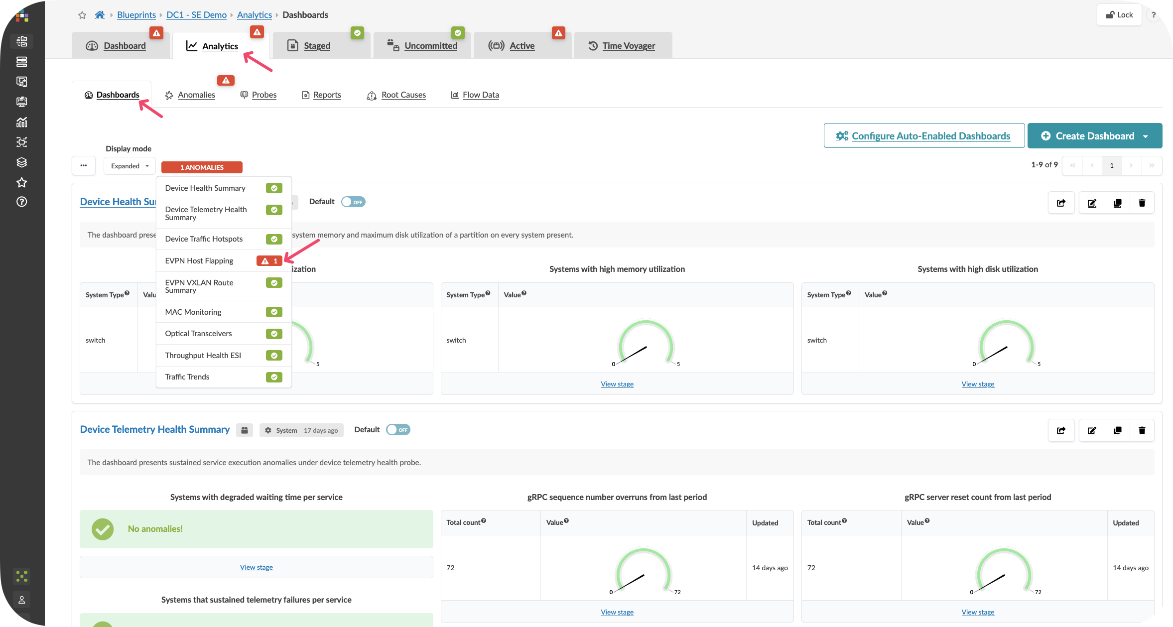
Task: Export the Device Telemetry Health Summary dashboard
Action: pyautogui.click(x=1061, y=430)
